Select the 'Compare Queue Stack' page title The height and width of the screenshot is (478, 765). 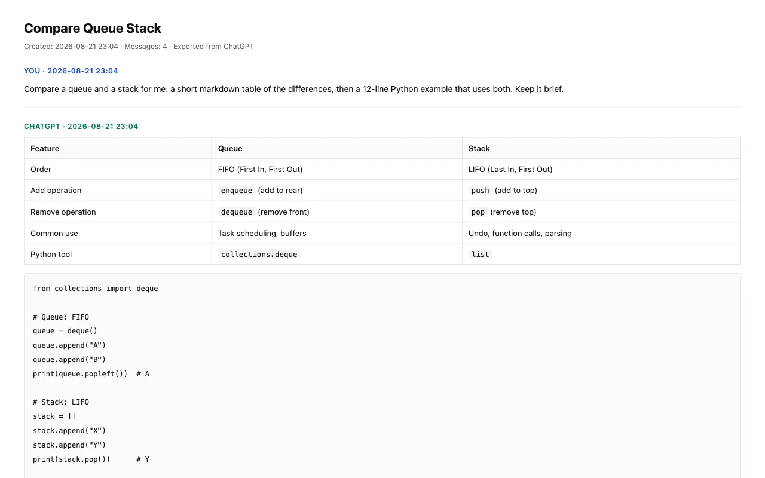point(93,28)
